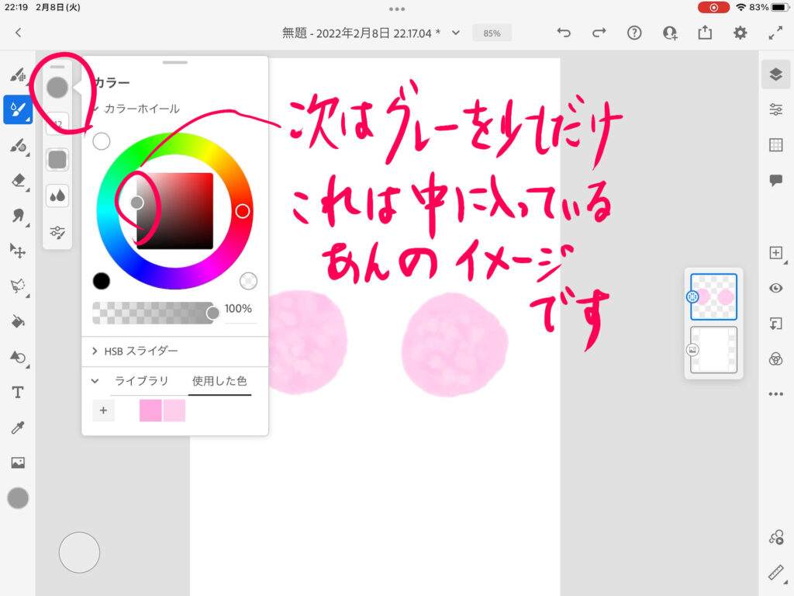Toggle fullscreen mode arrows

[x=775, y=33]
